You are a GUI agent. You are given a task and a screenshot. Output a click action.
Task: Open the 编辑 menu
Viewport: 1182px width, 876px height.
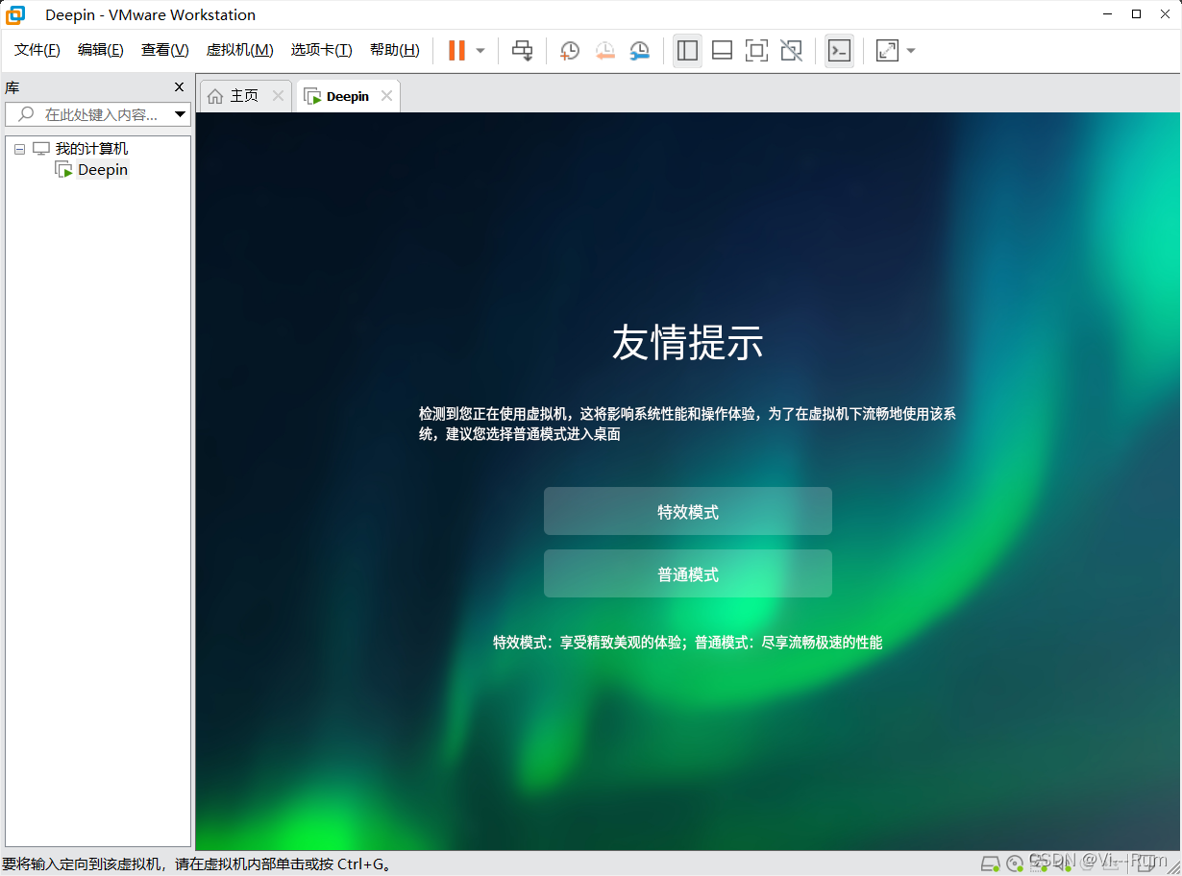(101, 50)
